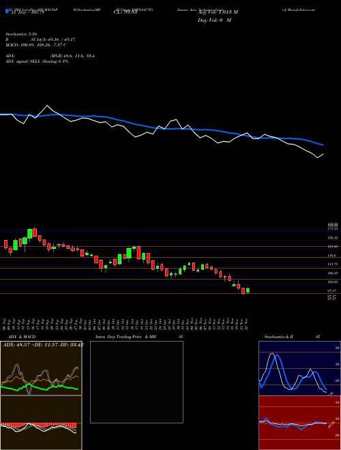
Task: Click the 102.03 price axis label
Action: pos(332,282)
